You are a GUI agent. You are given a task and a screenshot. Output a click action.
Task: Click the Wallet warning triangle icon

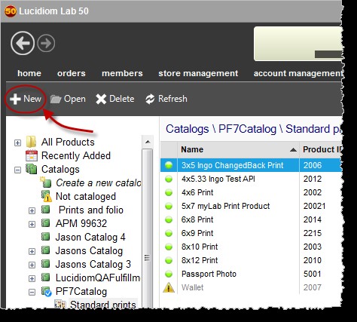pos(169,287)
